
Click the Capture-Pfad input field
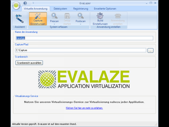(x=81, y=50)
